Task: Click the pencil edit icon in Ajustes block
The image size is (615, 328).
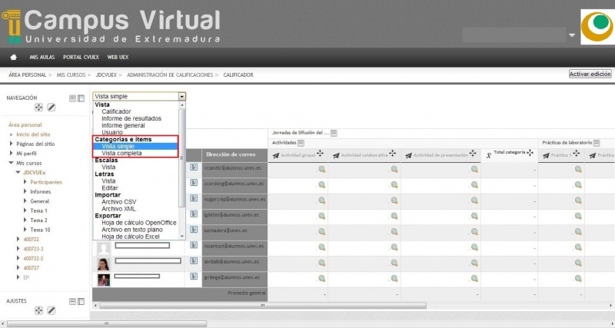Action: [52, 310]
